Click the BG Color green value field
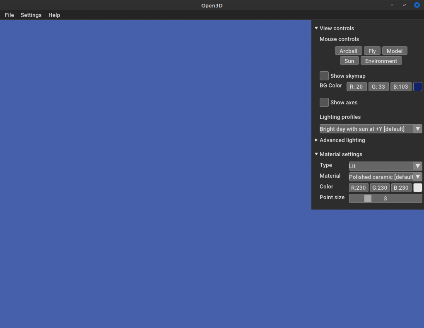This screenshot has height=328, width=424. click(x=378, y=87)
